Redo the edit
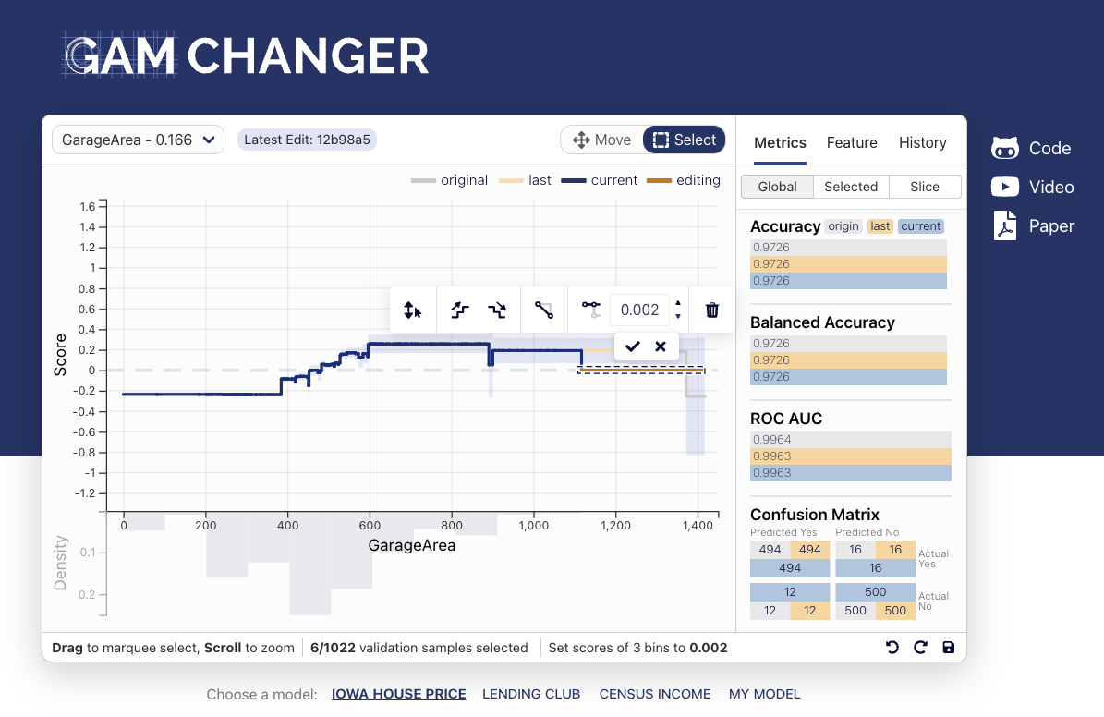This screenshot has height=717, width=1104. pos(920,648)
